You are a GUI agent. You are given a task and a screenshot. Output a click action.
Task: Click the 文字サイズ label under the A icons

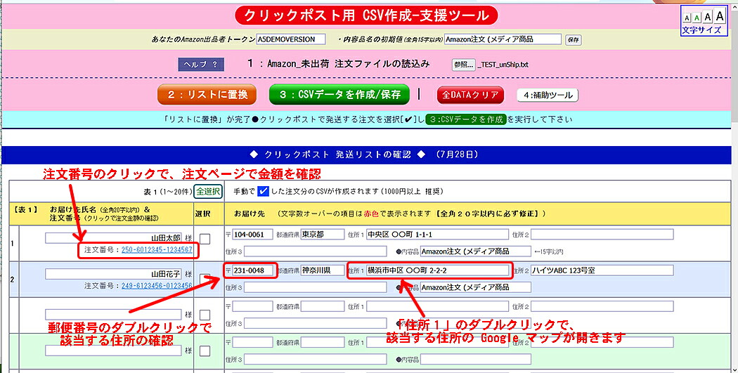(701, 30)
